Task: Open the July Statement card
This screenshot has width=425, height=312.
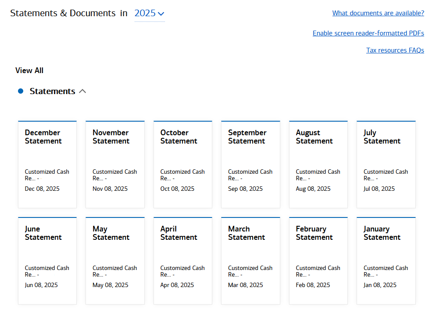Action: point(386,164)
